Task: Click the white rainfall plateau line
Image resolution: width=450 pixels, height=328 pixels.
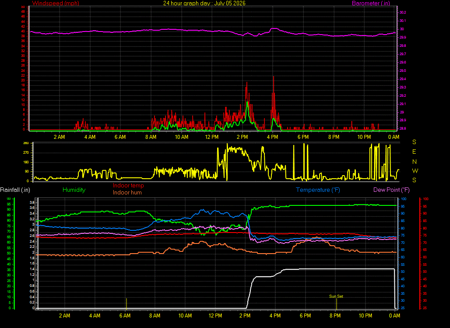Action: pos(339,269)
